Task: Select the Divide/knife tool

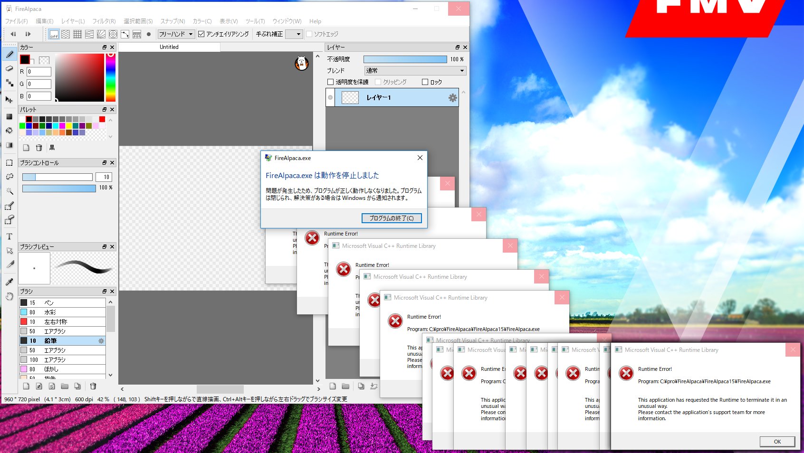Action: (9, 265)
